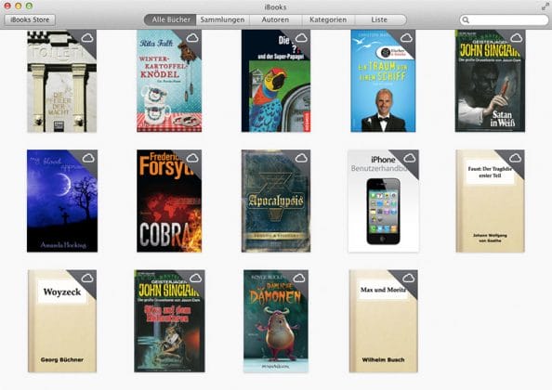Toggle full screen with the arrows icon

click(x=545, y=6)
